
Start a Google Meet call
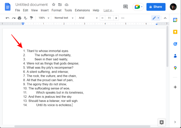click(x=137, y=7)
